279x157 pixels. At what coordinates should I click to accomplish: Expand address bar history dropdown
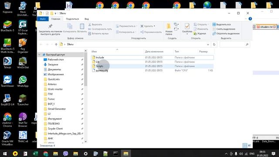tap(208, 44)
